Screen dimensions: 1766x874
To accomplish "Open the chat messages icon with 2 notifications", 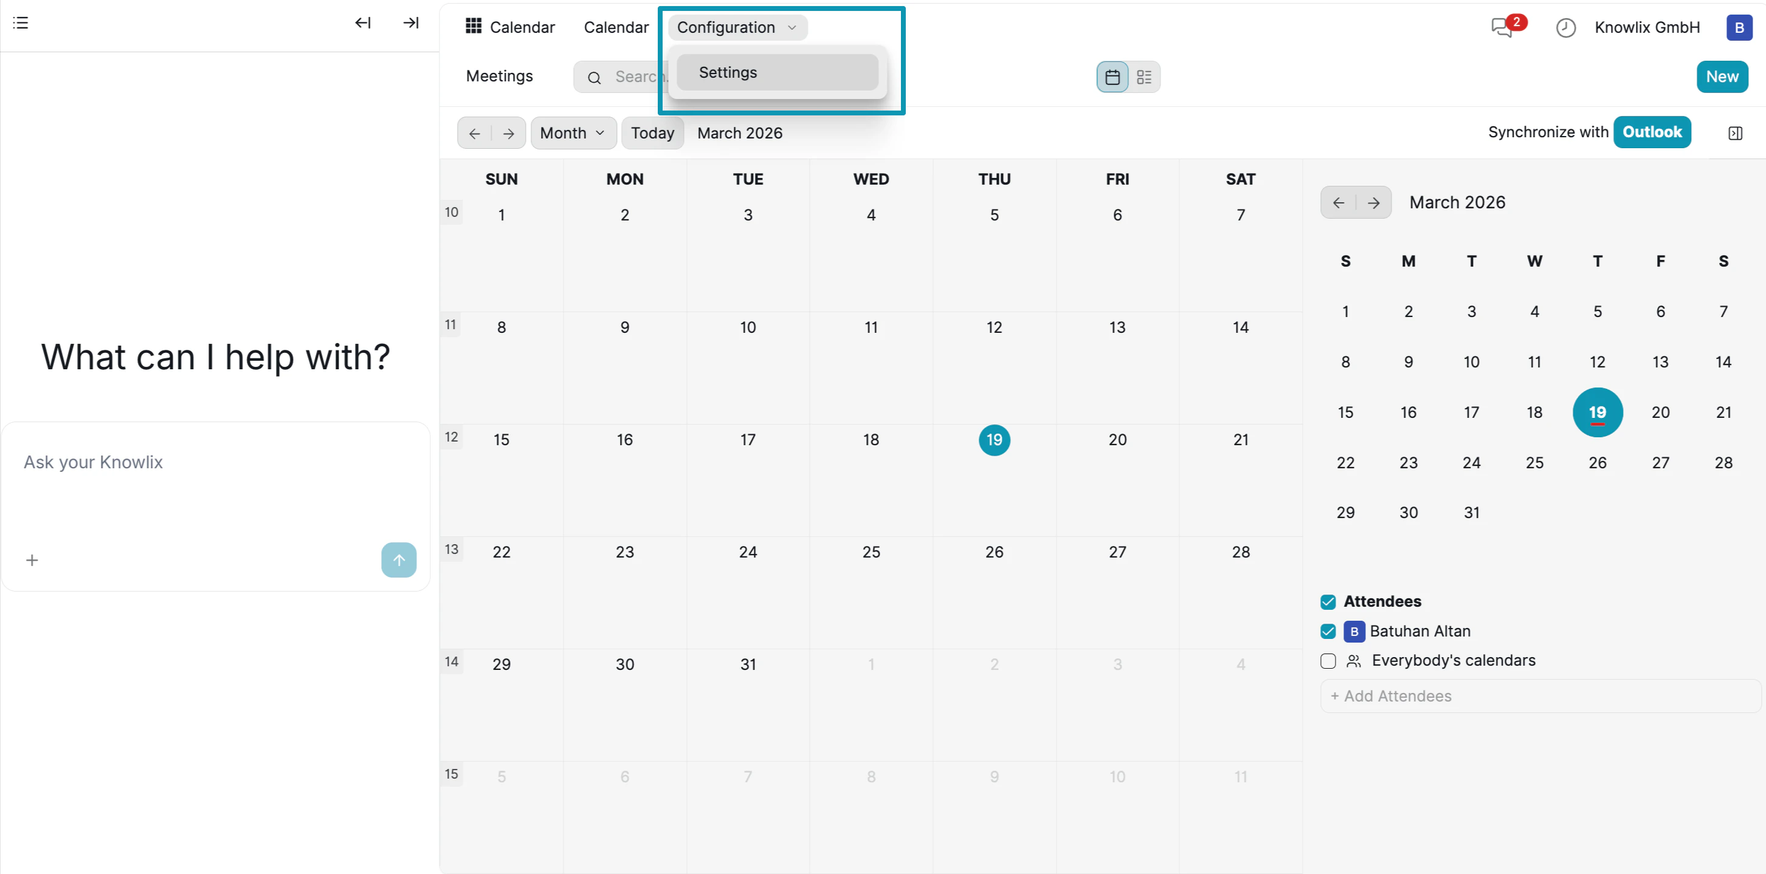I will (x=1502, y=27).
